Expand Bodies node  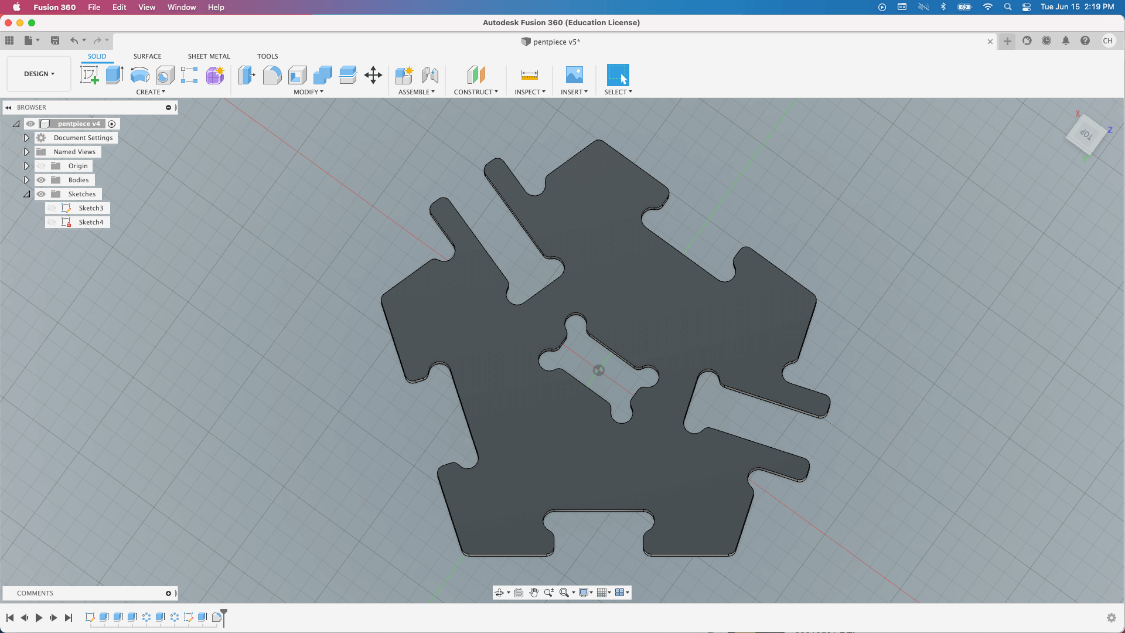[26, 180]
